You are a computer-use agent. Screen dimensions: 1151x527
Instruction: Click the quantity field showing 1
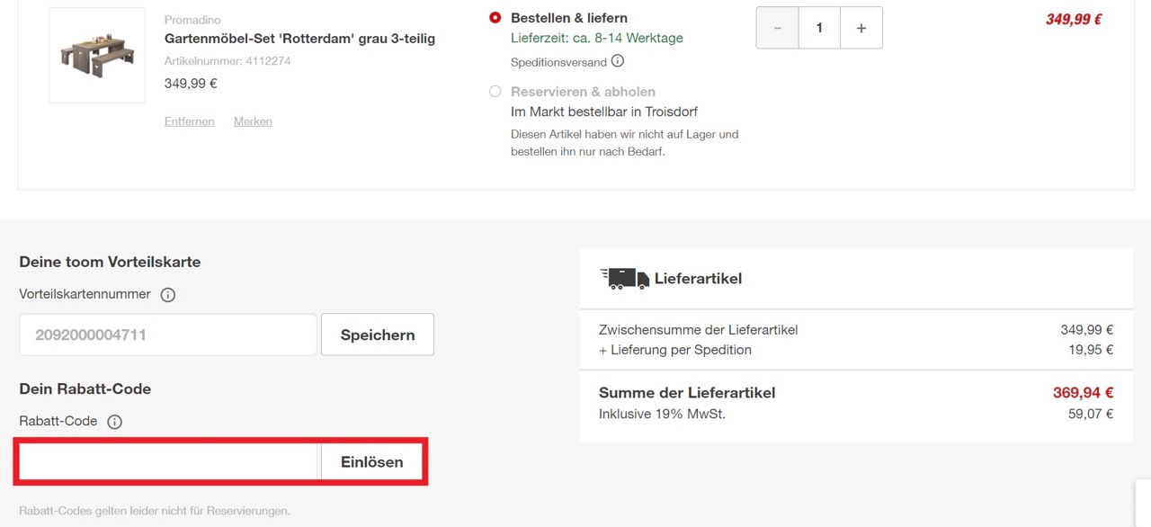click(818, 27)
